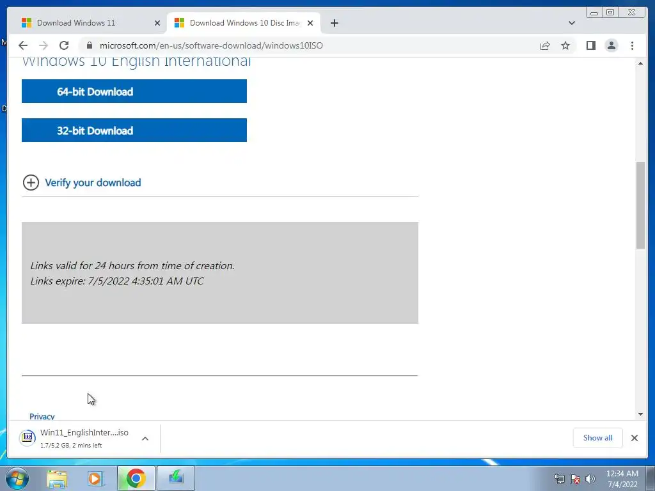Open the Chrome profile avatar menu

point(611,45)
